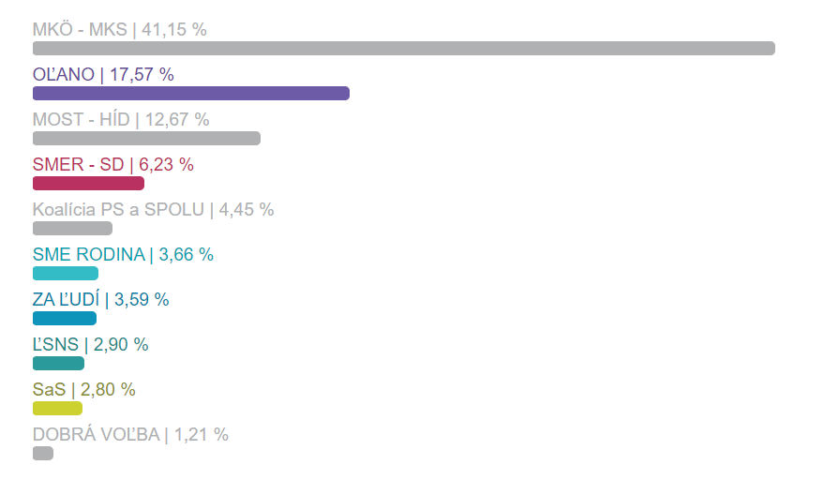
Task: Click the yellow-green SaS bar
Action: click(57, 409)
